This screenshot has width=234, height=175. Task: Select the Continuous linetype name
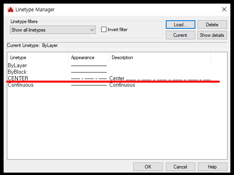coord(21,85)
